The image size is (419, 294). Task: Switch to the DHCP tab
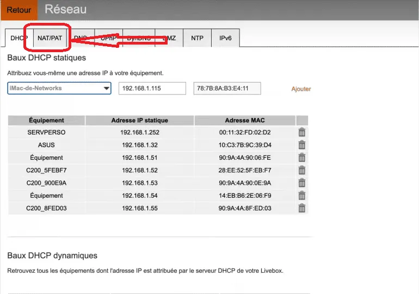click(19, 38)
